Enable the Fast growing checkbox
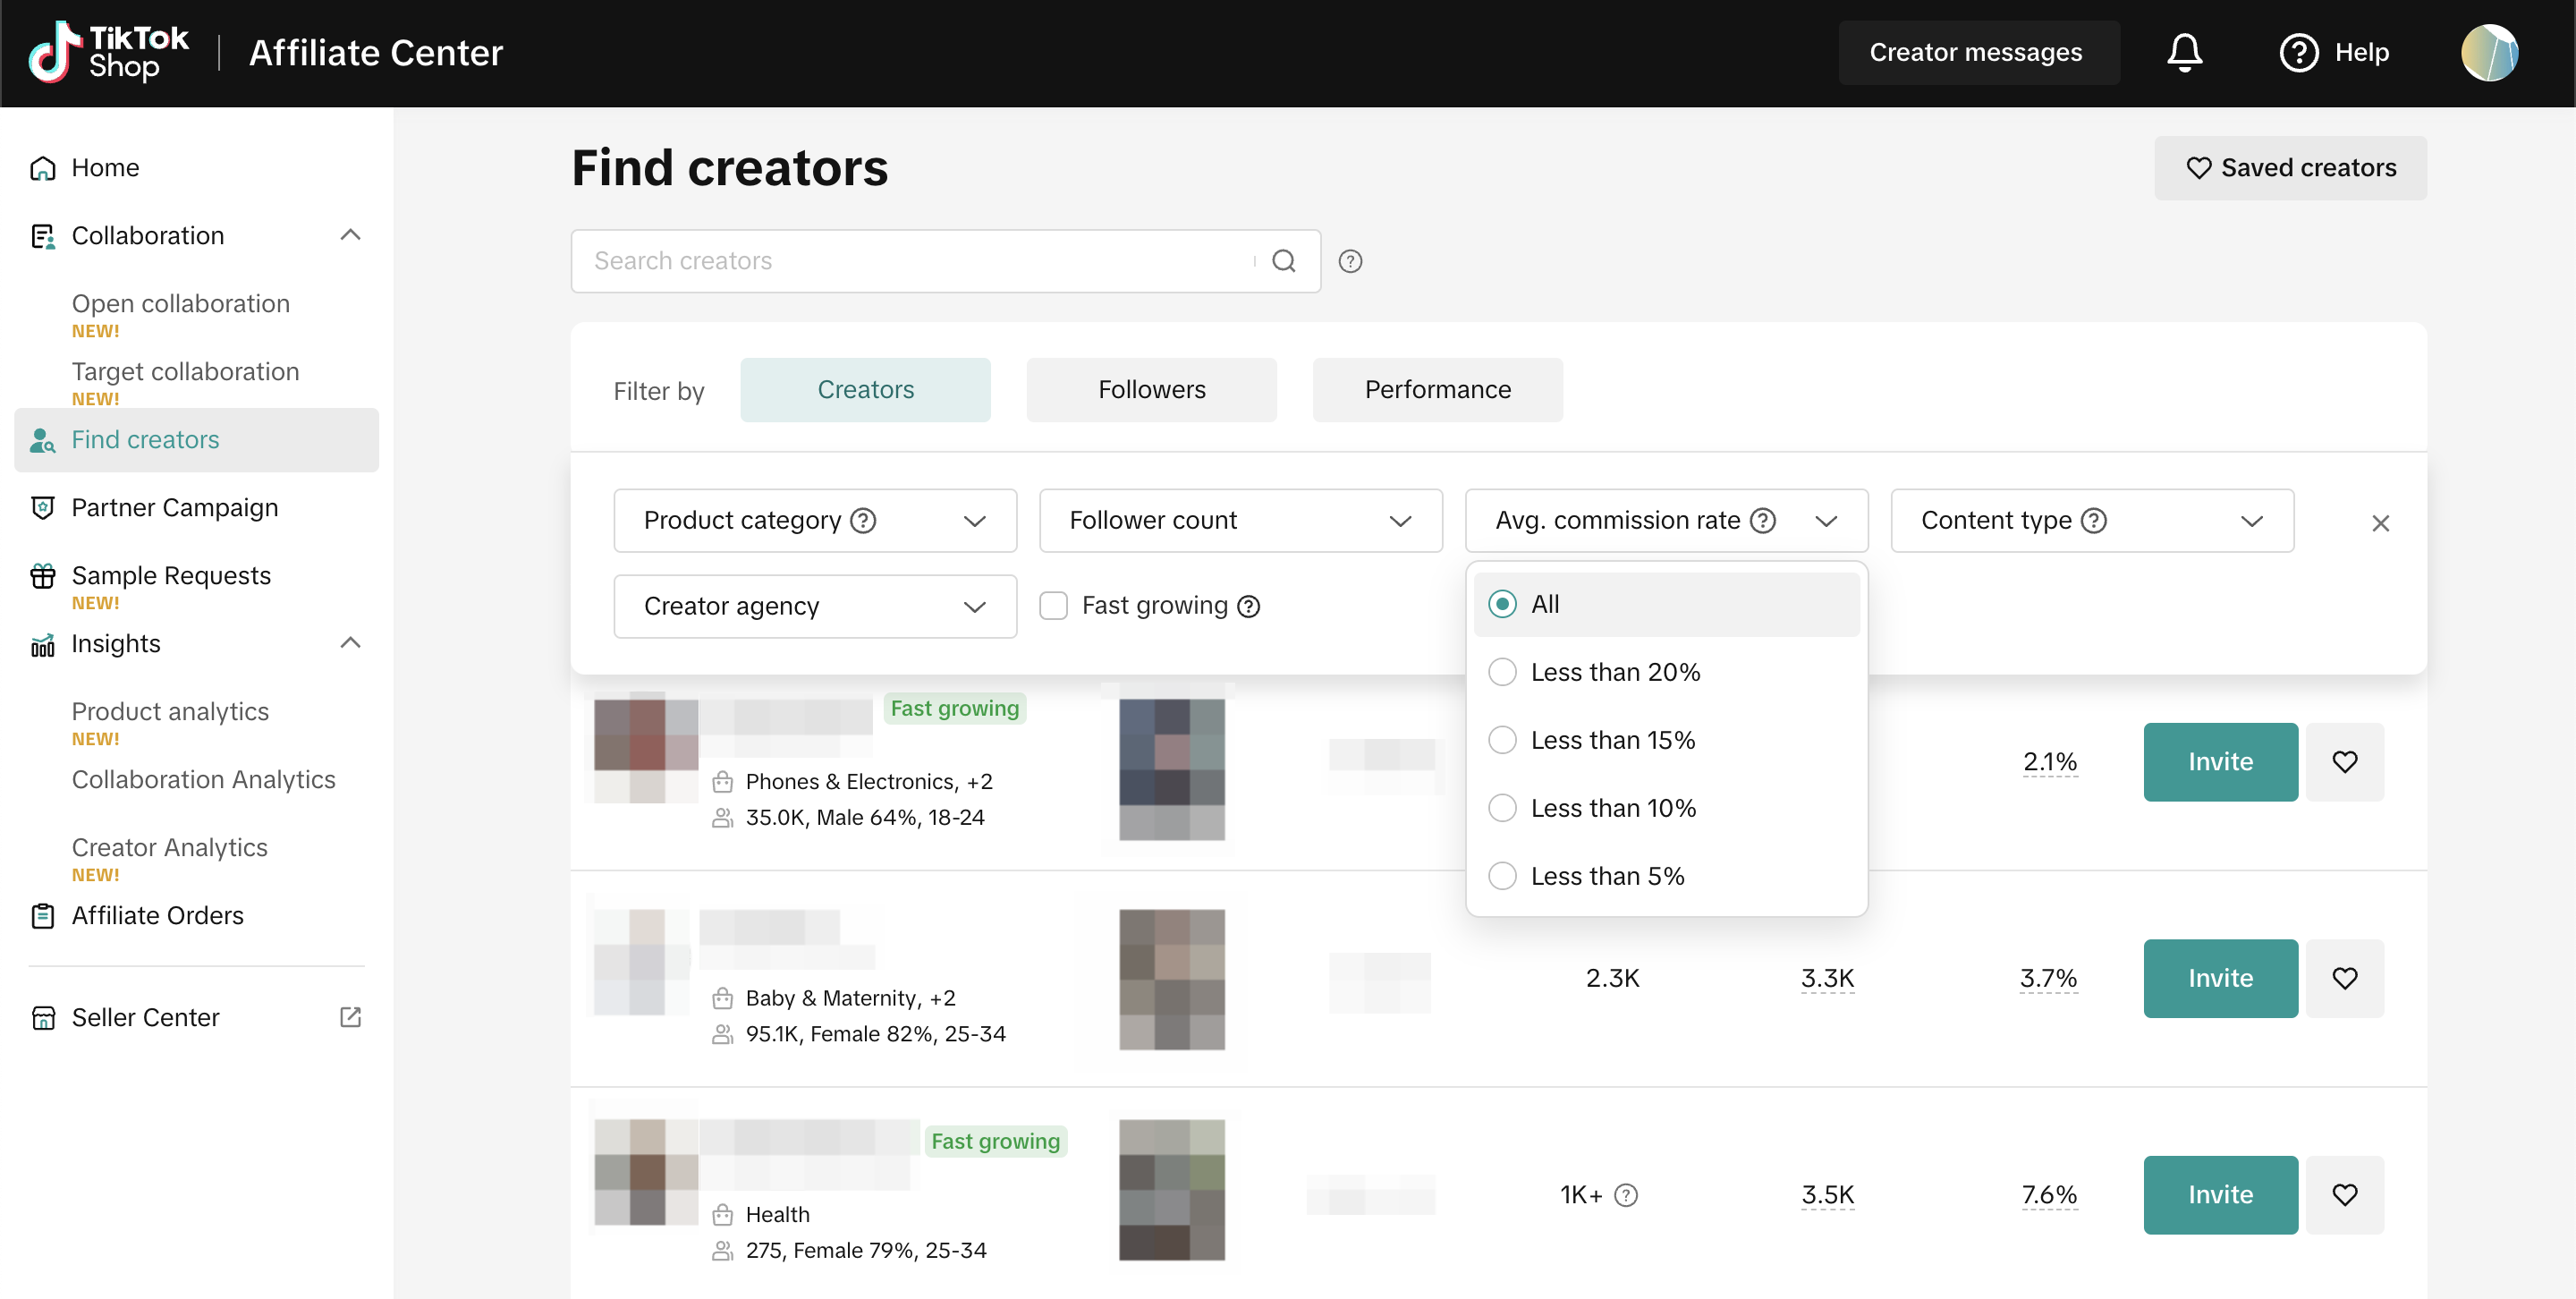 click(x=1053, y=605)
